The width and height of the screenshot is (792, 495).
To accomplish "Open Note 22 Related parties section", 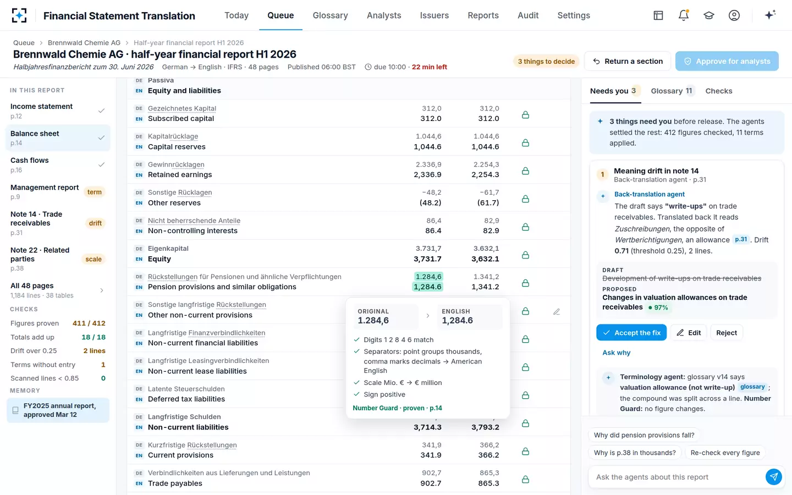I will pyautogui.click(x=58, y=258).
